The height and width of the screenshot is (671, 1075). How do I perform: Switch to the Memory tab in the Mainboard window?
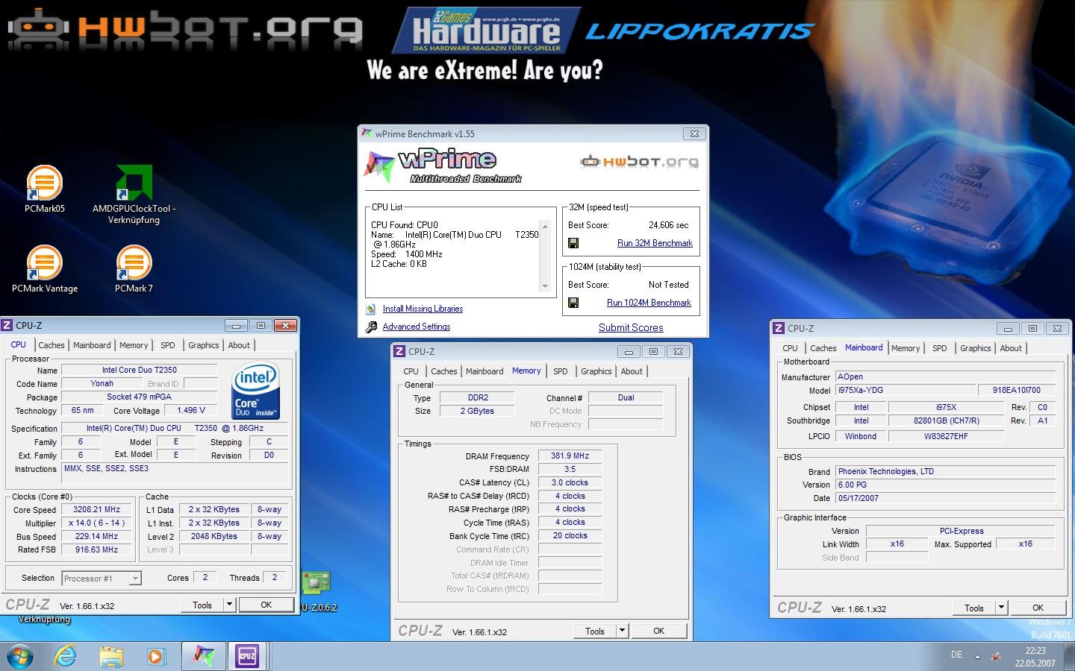click(906, 348)
